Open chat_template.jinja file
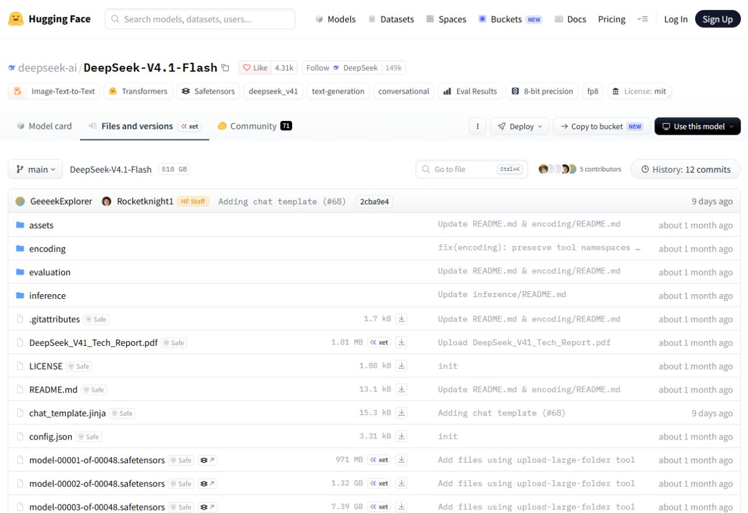Screen dimensions: 748x513 [68, 413]
